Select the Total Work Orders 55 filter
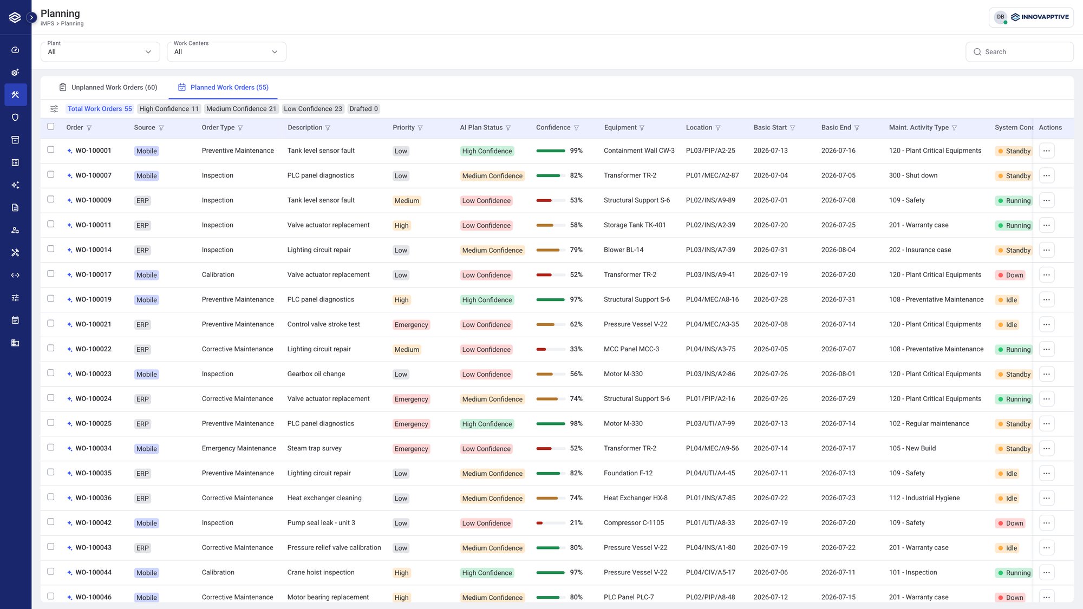 click(100, 109)
